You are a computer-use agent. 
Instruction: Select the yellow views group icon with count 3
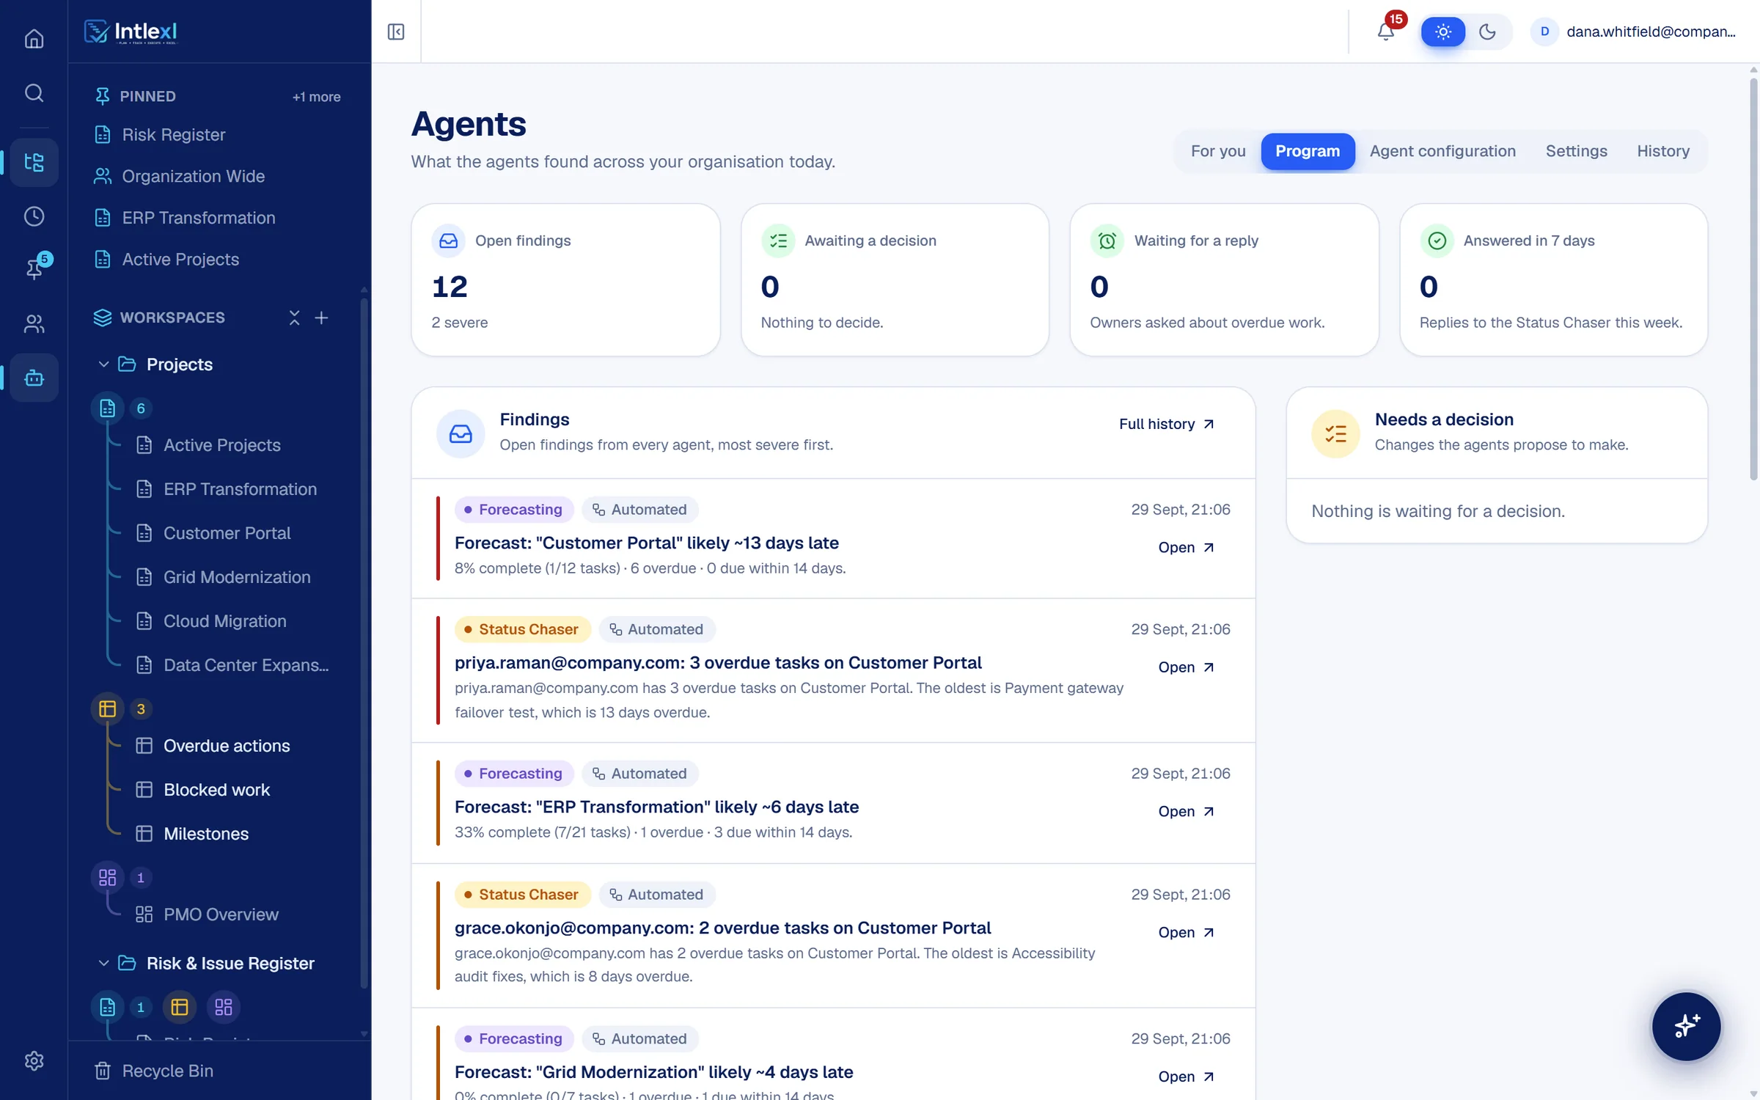tap(108, 709)
